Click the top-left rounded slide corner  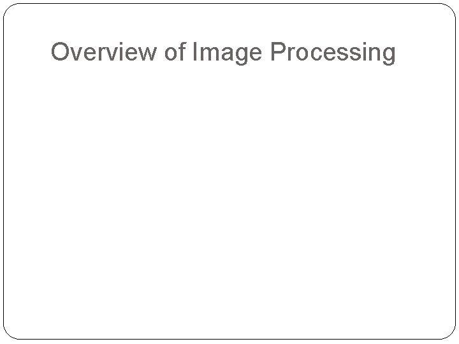tap(9, 9)
